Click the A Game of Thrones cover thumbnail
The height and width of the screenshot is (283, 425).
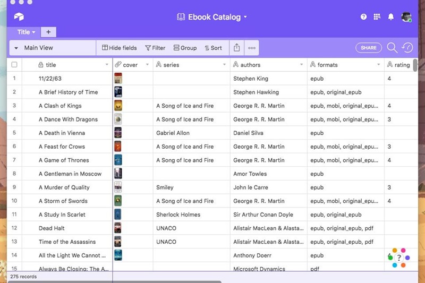click(118, 160)
